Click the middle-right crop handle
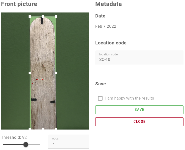 tap(56, 73)
